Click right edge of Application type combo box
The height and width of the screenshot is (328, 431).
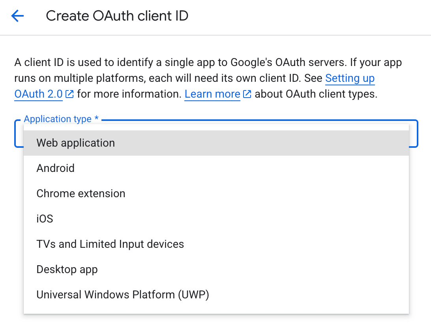tap(413, 134)
